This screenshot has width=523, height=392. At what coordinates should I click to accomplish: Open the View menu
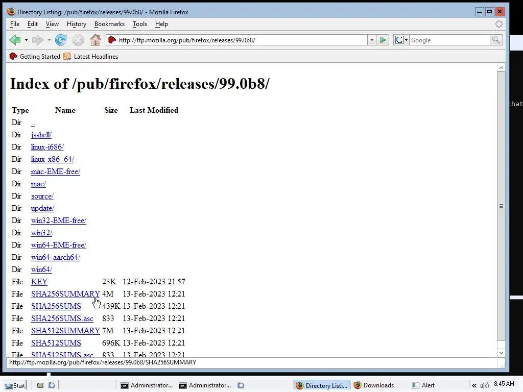click(x=52, y=24)
